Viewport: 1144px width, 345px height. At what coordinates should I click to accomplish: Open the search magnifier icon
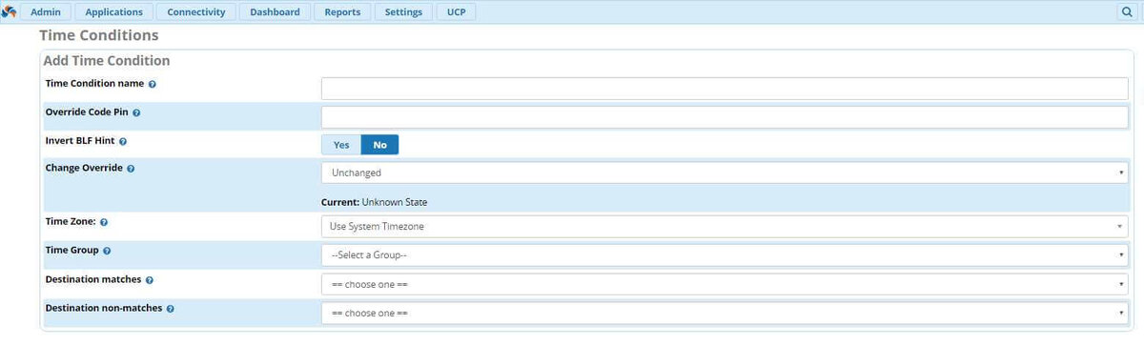coord(1127,12)
